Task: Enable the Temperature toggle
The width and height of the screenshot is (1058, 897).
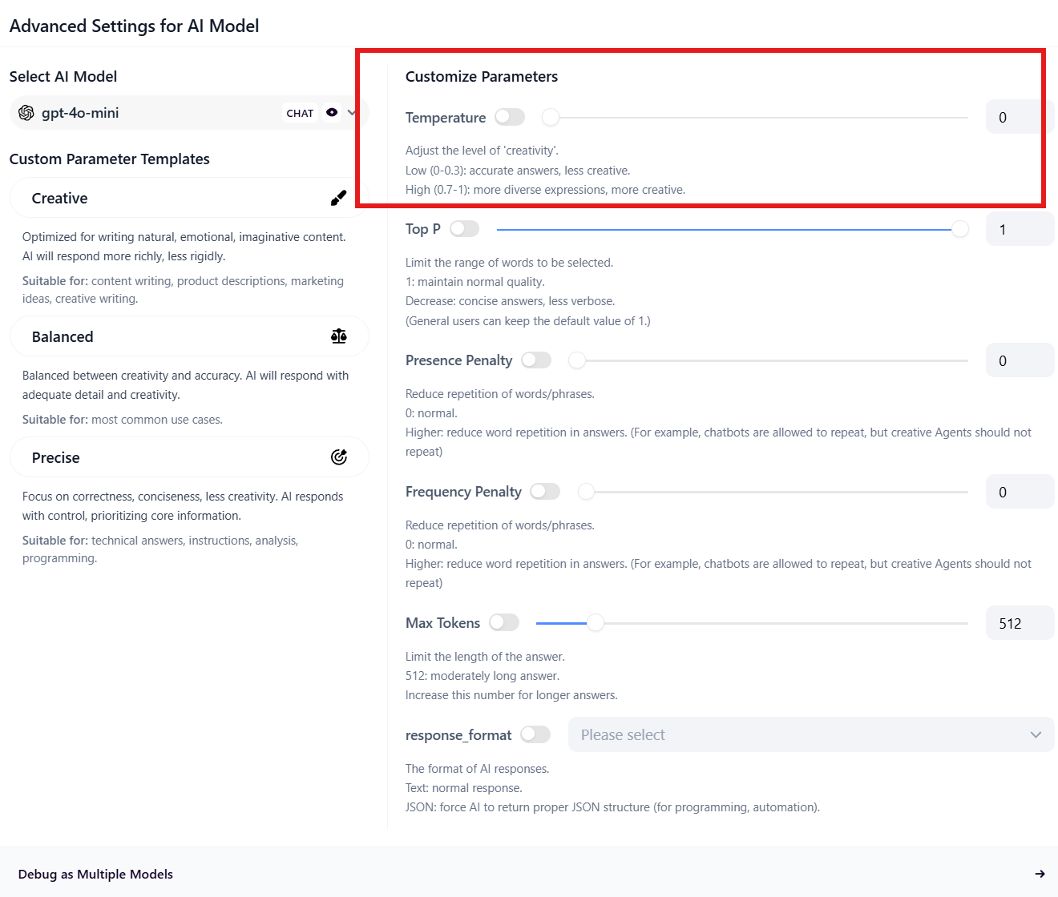Action: 510,117
